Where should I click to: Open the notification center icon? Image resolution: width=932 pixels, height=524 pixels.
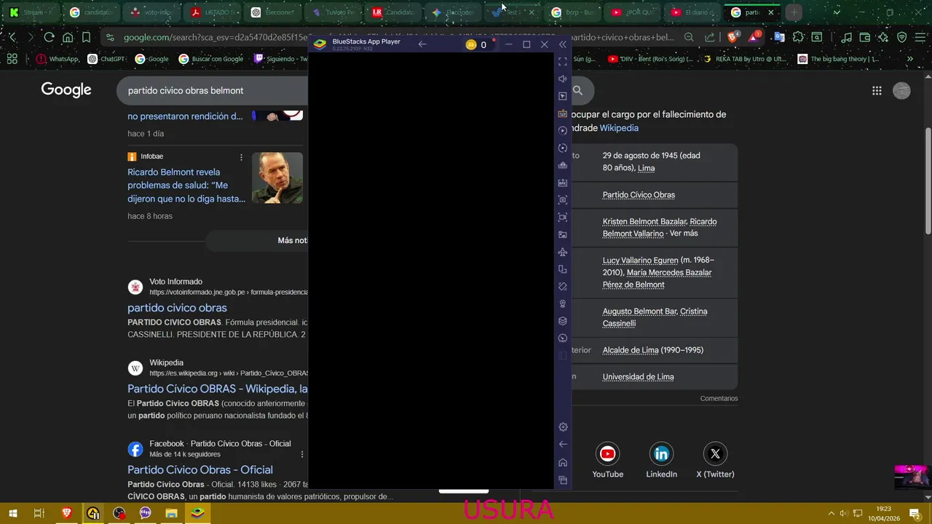pyautogui.click(x=915, y=513)
